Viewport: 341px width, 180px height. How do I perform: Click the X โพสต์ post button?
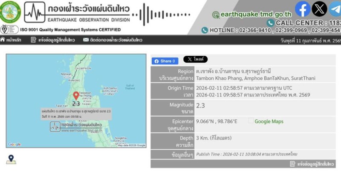pyautogui.click(x=195, y=60)
